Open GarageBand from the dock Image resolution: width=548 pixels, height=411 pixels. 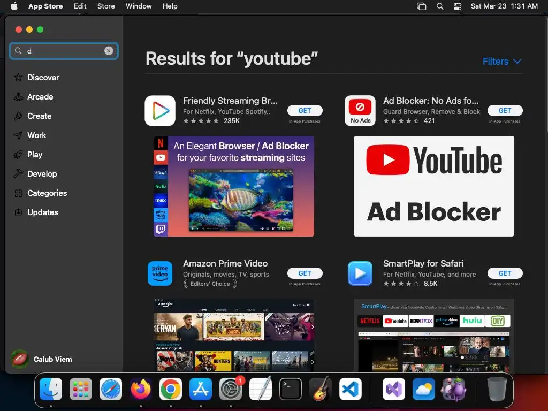point(321,389)
